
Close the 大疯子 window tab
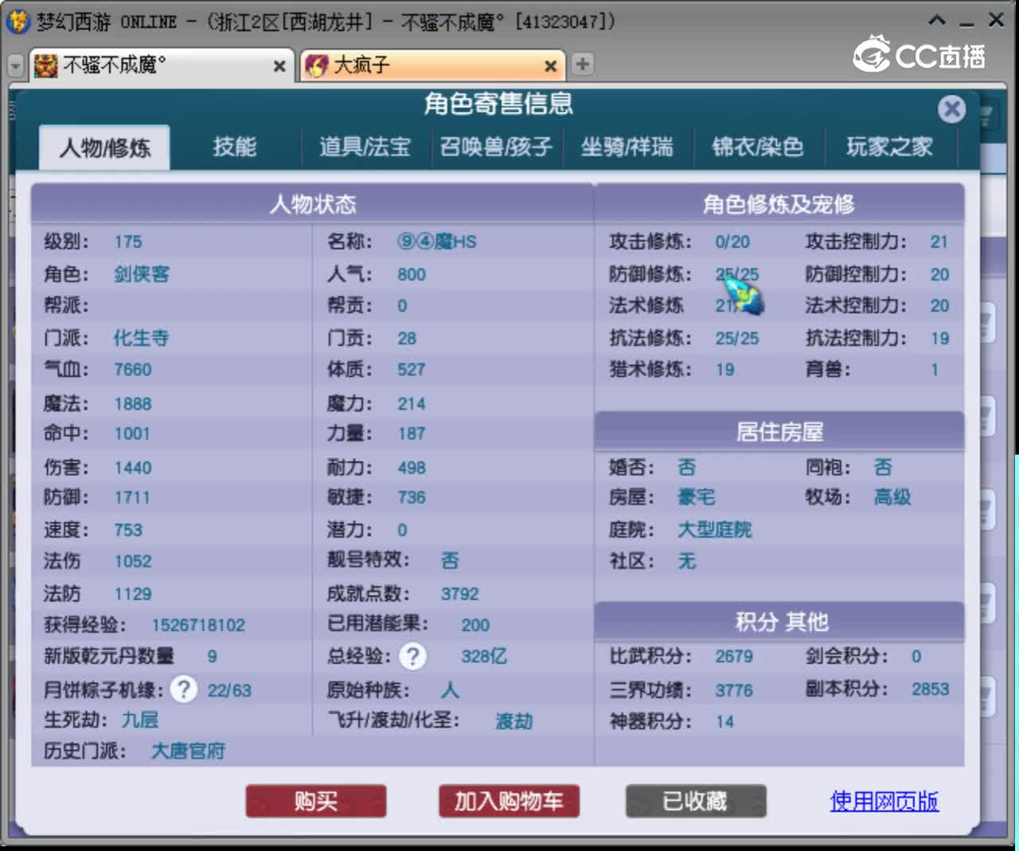550,66
